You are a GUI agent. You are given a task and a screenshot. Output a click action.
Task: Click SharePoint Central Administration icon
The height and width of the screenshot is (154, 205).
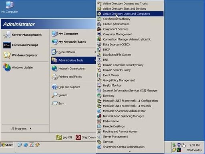[x=99, y=147]
